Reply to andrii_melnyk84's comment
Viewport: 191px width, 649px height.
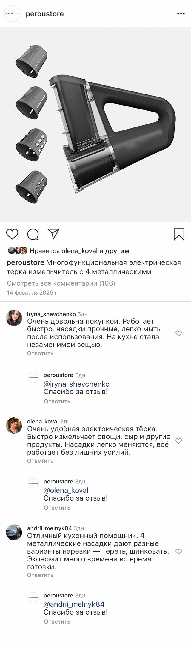click(x=40, y=575)
